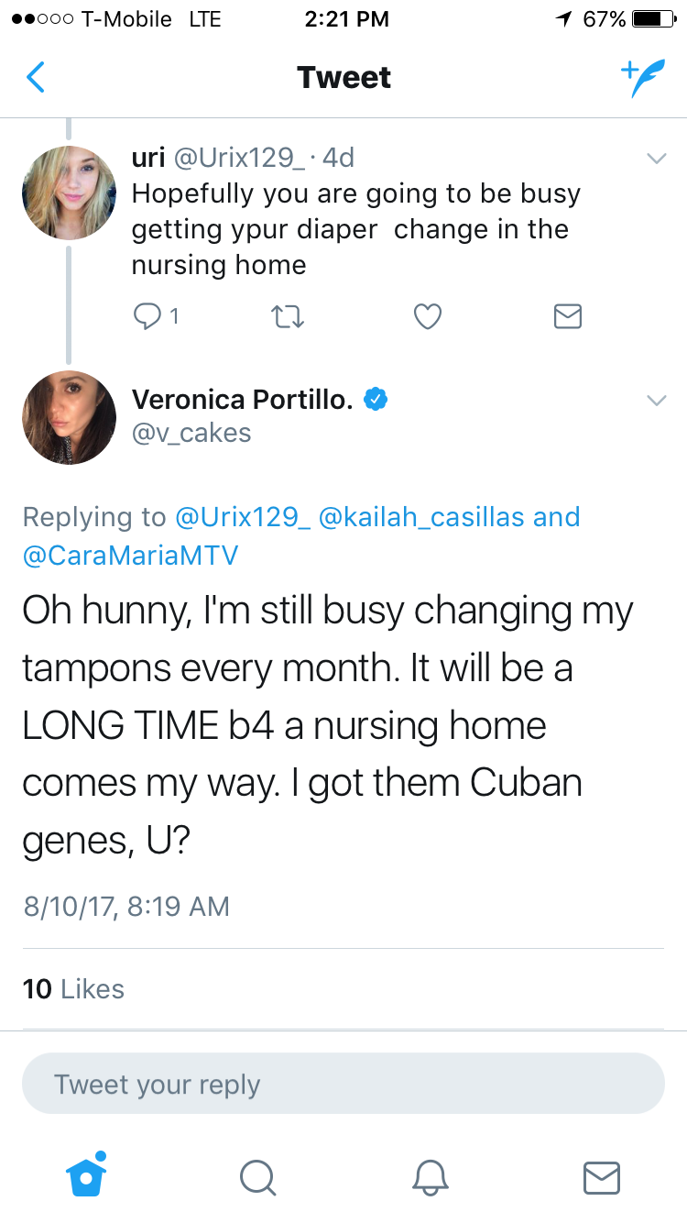
Task: Compose new tweet with feather icon
Action: pyautogui.click(x=641, y=78)
